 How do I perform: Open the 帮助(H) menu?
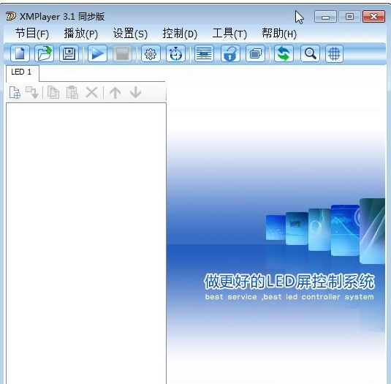click(279, 34)
